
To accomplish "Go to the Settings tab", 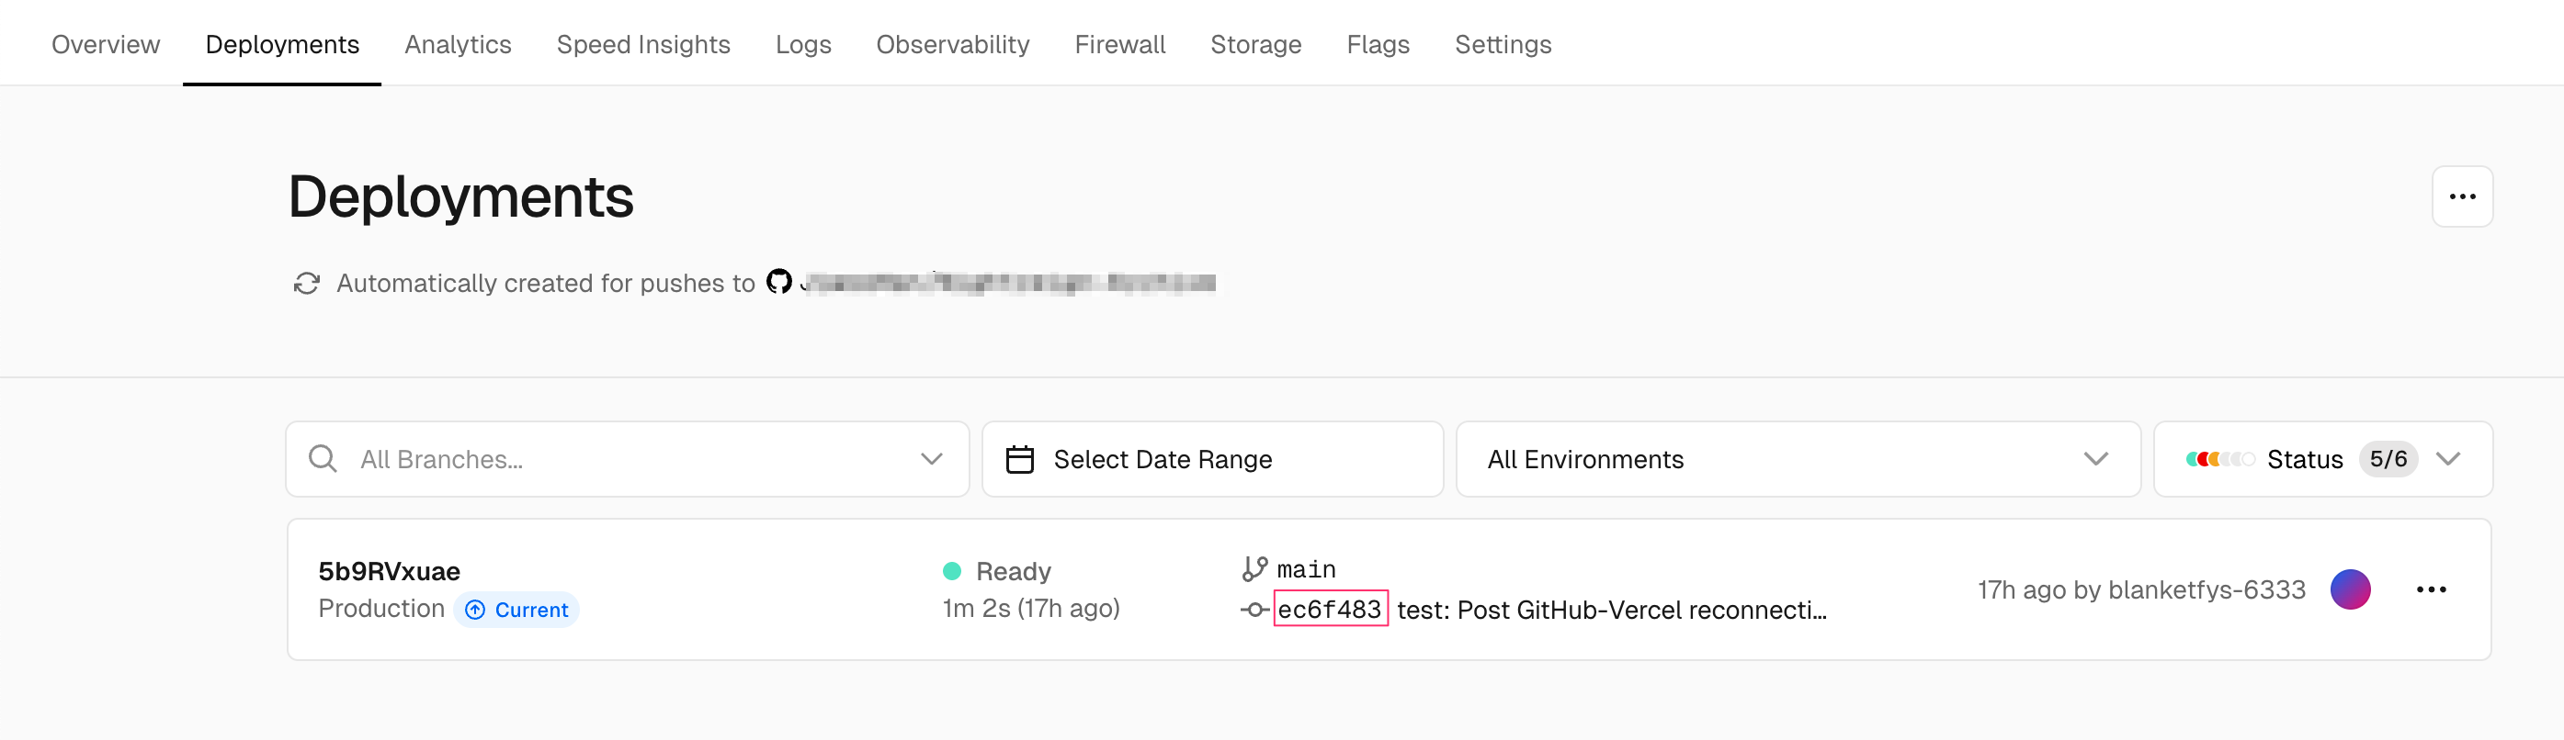I will (x=1502, y=45).
